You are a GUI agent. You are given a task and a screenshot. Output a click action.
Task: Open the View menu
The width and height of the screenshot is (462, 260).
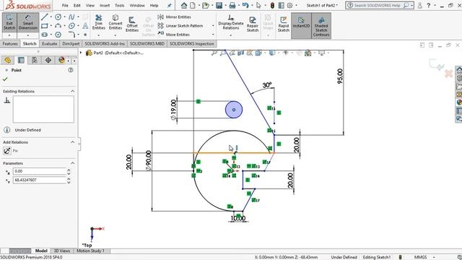click(90, 5)
